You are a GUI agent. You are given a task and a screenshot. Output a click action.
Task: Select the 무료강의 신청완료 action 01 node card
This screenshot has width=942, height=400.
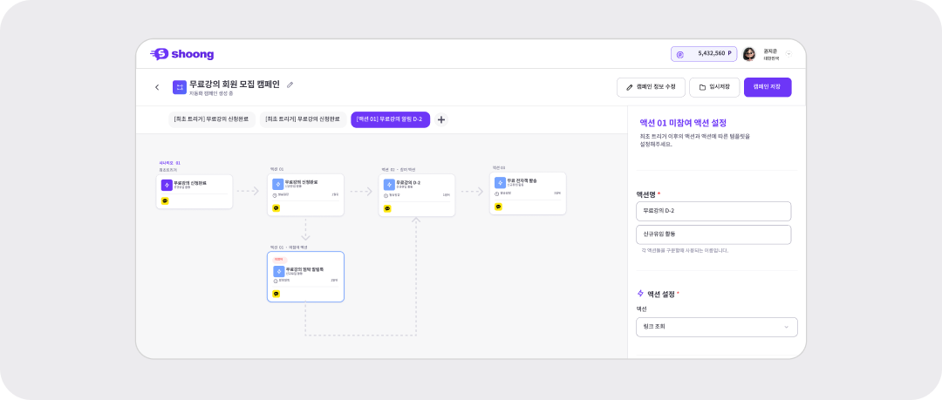click(x=305, y=194)
